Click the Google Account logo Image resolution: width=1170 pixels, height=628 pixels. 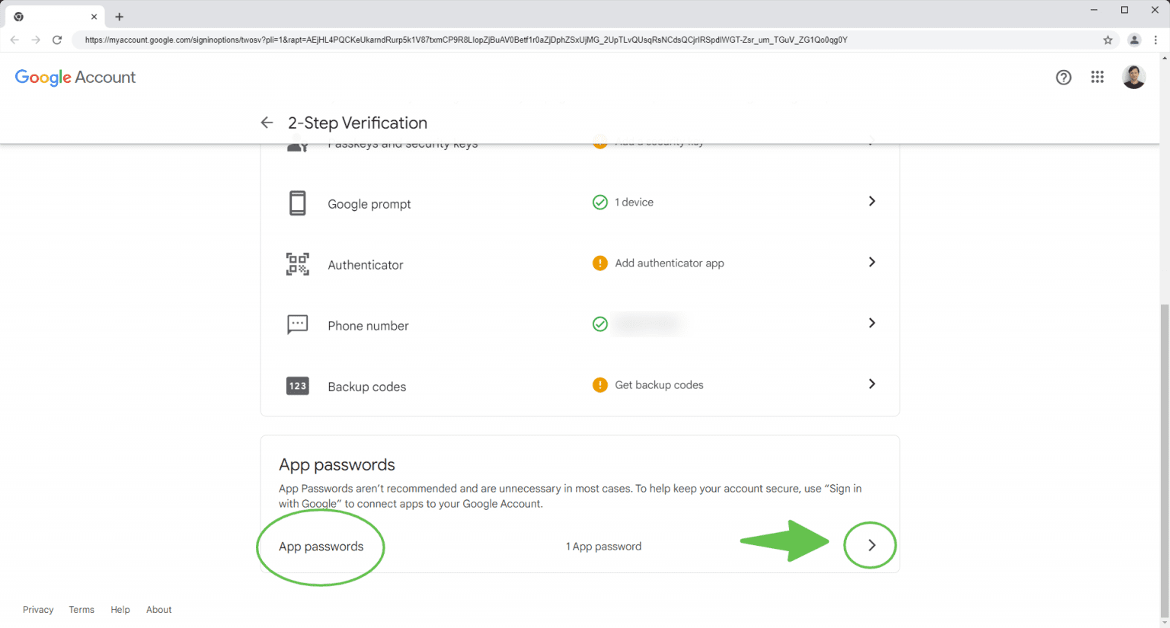point(75,77)
